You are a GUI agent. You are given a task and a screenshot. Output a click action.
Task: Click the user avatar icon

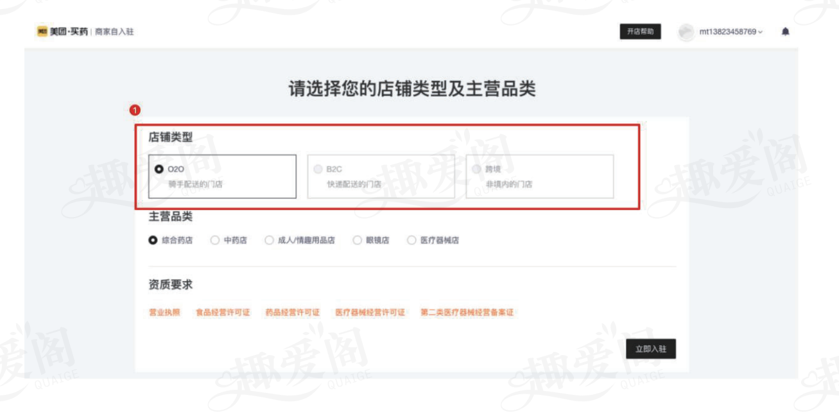[x=686, y=32]
